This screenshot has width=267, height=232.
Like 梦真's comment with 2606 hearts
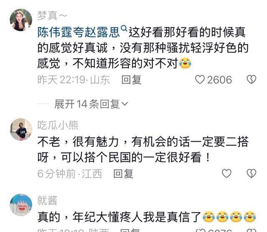point(200,80)
